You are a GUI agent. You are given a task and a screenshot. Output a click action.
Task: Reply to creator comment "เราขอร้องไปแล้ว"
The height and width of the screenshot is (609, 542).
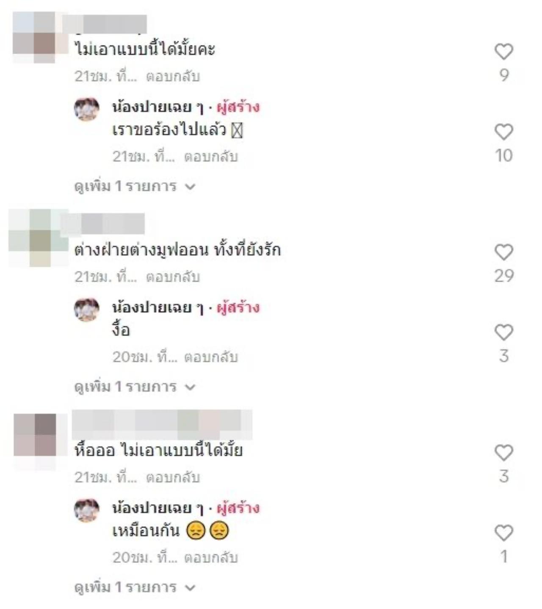pos(211,157)
